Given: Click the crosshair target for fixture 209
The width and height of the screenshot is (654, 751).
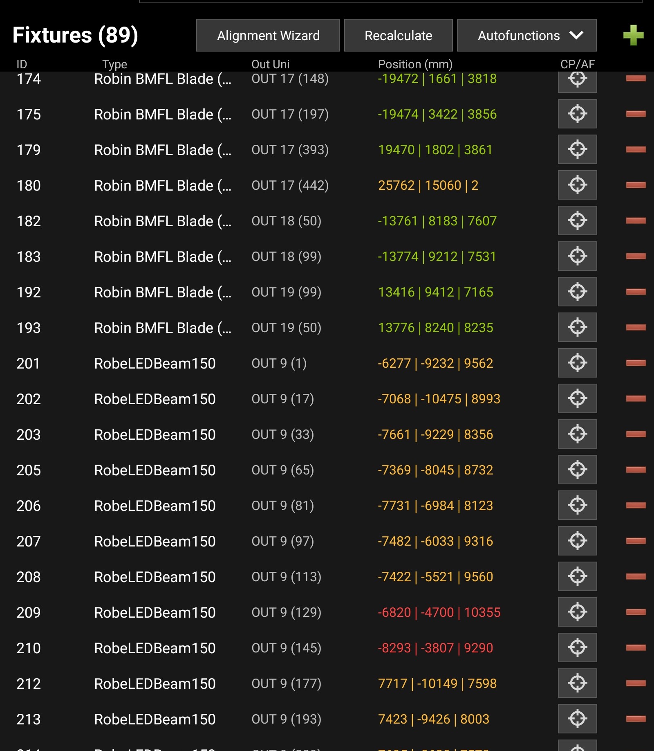Looking at the screenshot, I should 577,612.
